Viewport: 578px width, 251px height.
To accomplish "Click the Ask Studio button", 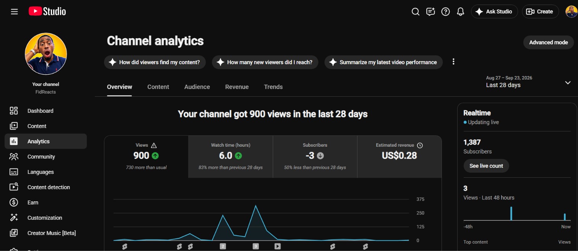I will click(x=494, y=11).
